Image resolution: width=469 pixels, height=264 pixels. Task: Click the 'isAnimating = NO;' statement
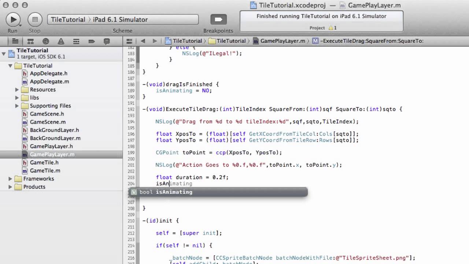pos(184,91)
